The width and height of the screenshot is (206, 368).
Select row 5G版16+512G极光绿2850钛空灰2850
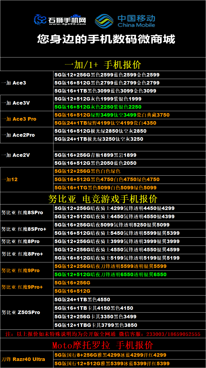tap(129, 131)
